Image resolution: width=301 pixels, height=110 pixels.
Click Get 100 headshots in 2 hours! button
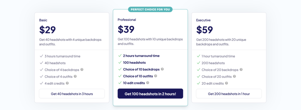coord(150,94)
